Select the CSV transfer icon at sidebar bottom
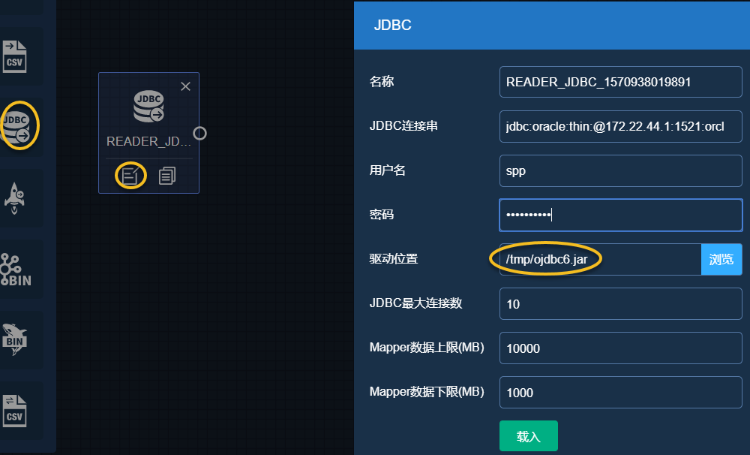 [15, 409]
